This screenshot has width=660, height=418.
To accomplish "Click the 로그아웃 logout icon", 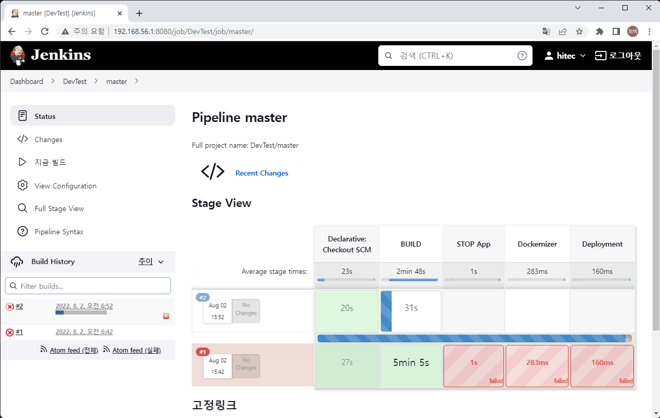I will tap(600, 56).
